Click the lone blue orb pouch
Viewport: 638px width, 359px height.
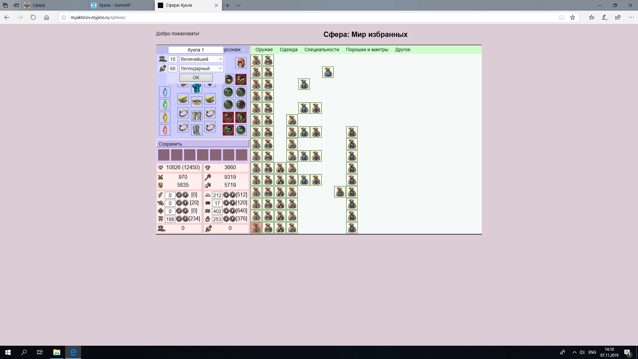pos(328,72)
